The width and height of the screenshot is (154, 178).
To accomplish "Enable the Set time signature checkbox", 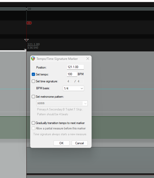I will (33, 81).
